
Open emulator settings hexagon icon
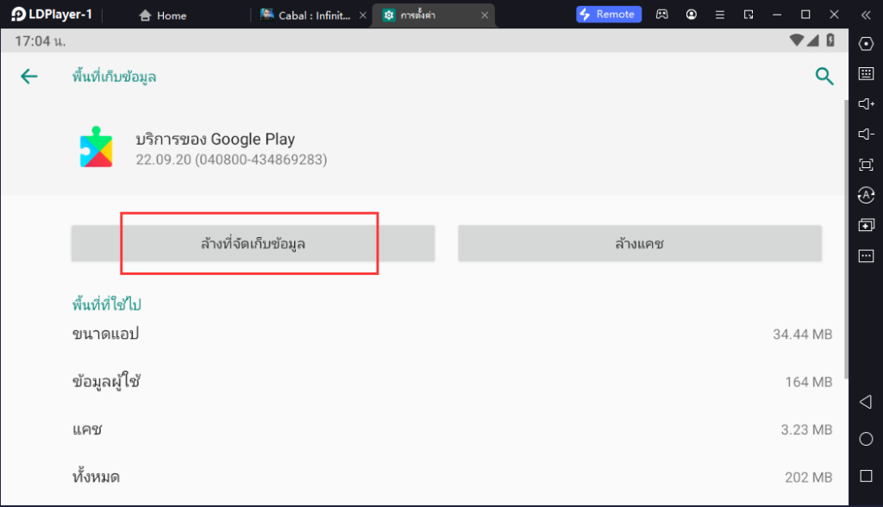(x=866, y=43)
